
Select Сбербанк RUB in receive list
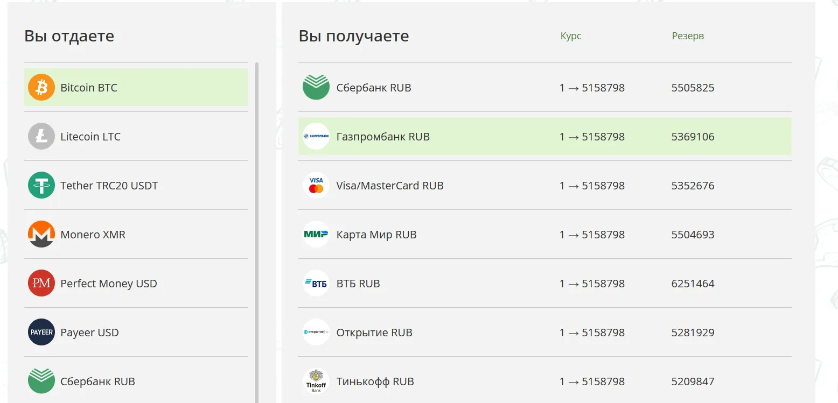click(x=545, y=87)
